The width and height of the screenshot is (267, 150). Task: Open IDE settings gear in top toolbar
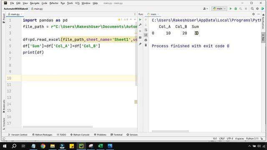pyautogui.click(x=257, y=9)
